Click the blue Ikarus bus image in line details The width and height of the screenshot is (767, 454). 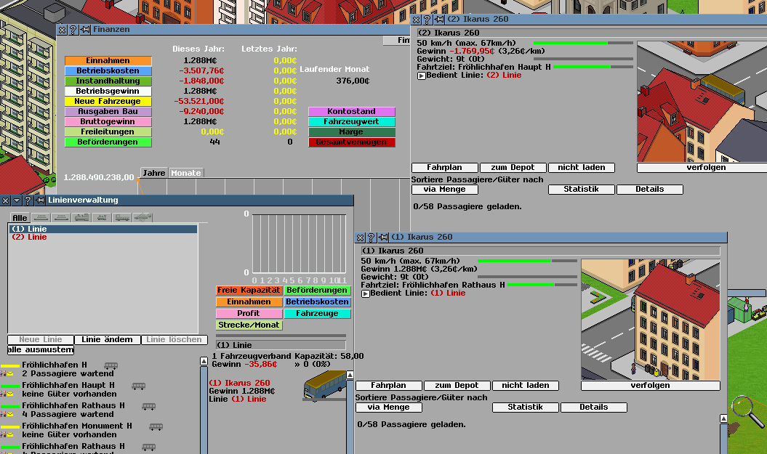pos(324,386)
